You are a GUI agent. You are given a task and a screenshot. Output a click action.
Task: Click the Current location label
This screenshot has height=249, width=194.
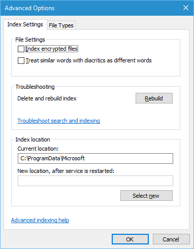pos(38,149)
